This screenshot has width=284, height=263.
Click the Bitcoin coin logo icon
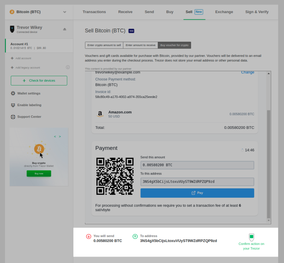(x=12, y=12)
